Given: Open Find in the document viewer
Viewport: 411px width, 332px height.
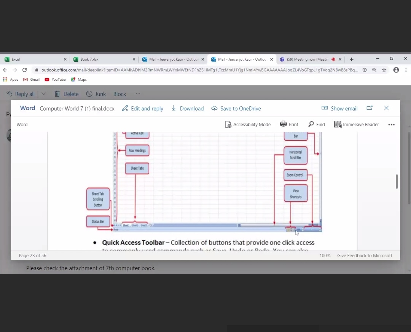Looking at the screenshot, I should coord(317,124).
